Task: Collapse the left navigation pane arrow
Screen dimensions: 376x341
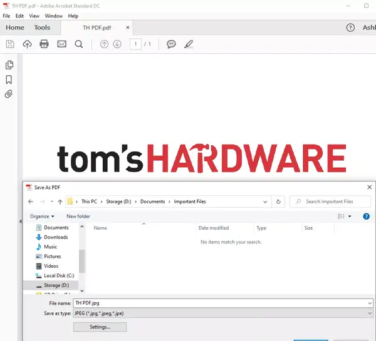Action: click(21, 221)
